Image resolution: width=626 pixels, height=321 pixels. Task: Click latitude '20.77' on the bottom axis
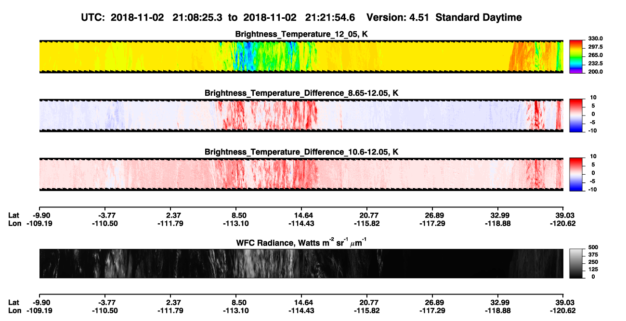(x=368, y=302)
